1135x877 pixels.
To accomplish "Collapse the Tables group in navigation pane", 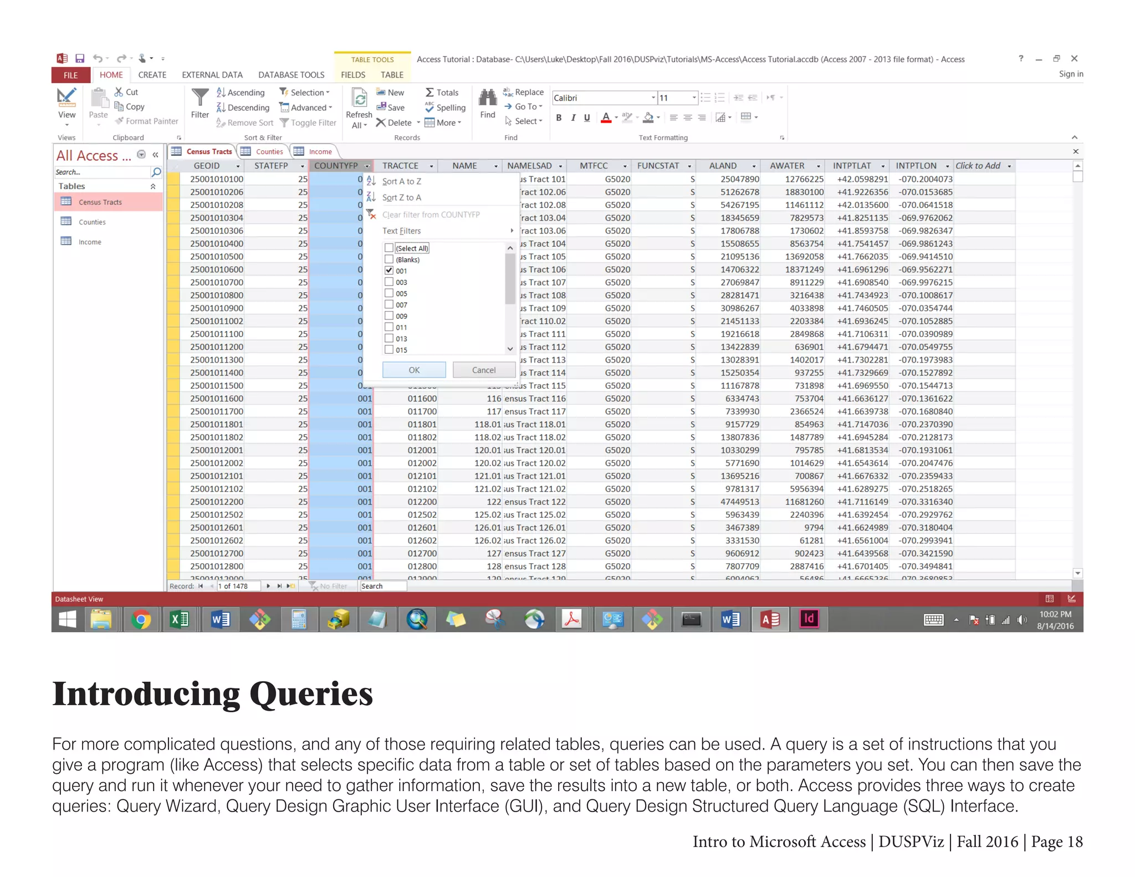I will [x=153, y=187].
